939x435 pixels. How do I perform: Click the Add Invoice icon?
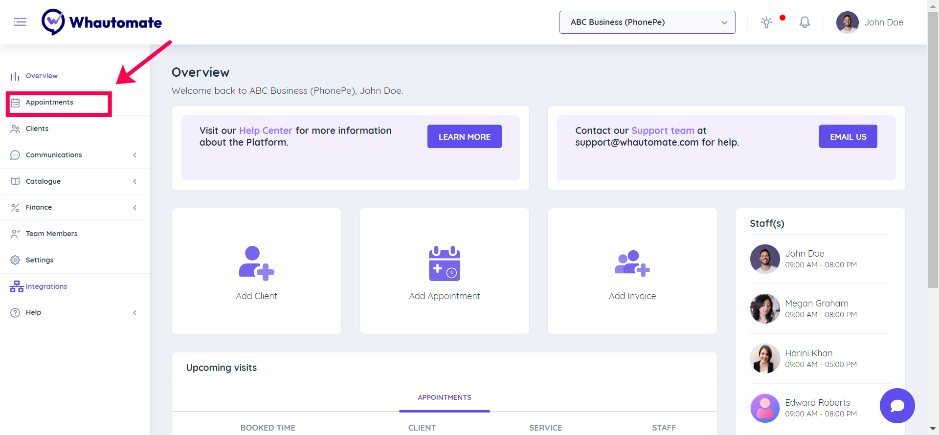click(632, 263)
